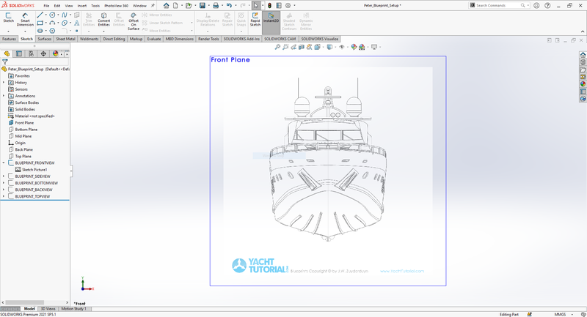
Task: Click the Home icon in the top toolbar
Action: (167, 6)
